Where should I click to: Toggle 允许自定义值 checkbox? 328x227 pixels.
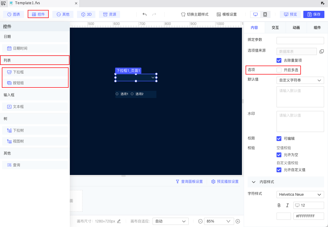279,170
